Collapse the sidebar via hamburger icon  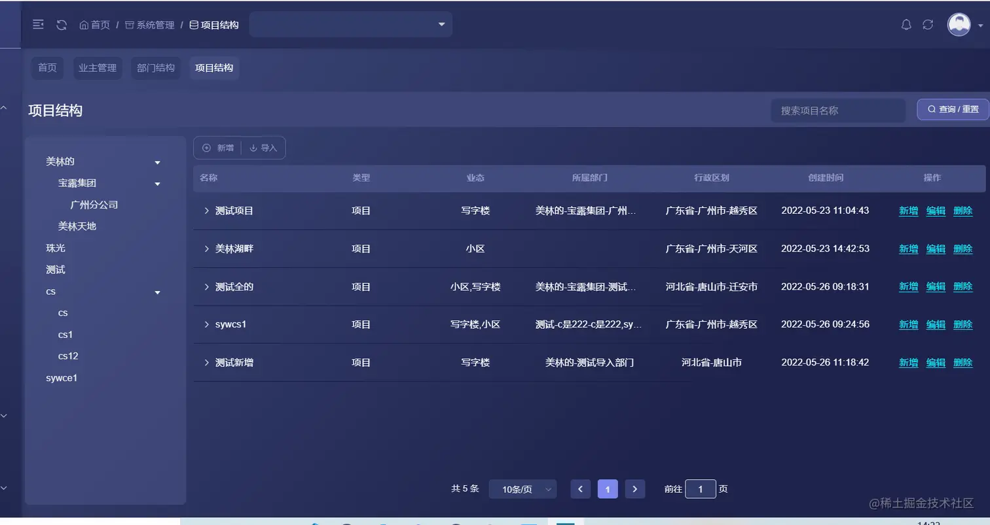click(x=37, y=24)
